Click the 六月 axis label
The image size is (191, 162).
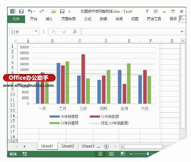click(x=145, y=108)
